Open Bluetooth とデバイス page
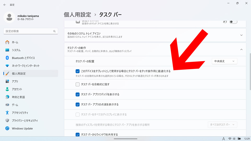This screenshot has height=141, width=251. pos(31,58)
